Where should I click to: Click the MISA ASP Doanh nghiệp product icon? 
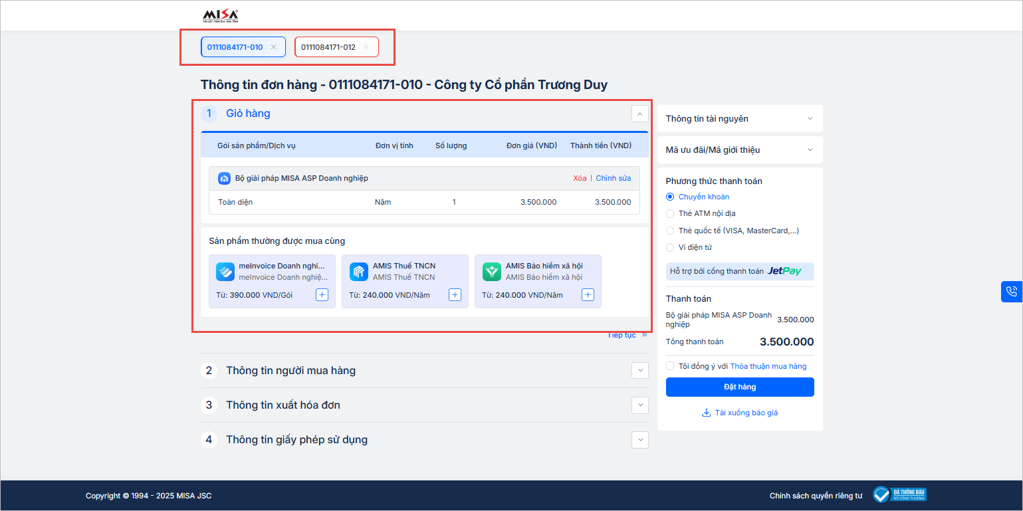coord(225,178)
